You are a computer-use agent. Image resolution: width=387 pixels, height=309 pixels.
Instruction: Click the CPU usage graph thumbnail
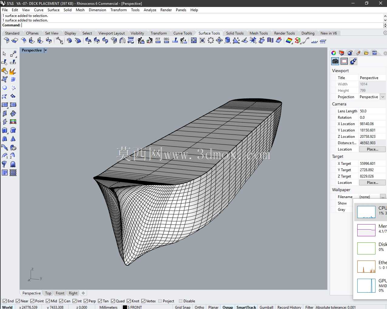(x=366, y=212)
